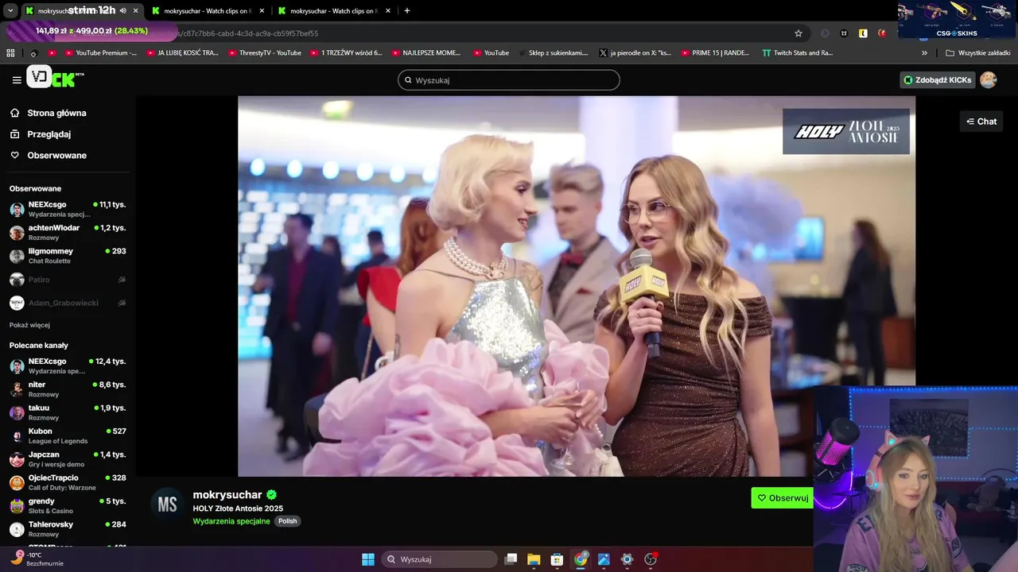This screenshot has width=1018, height=572.
Task: Open Sklep z sukienkami bookmark
Action: click(552, 53)
